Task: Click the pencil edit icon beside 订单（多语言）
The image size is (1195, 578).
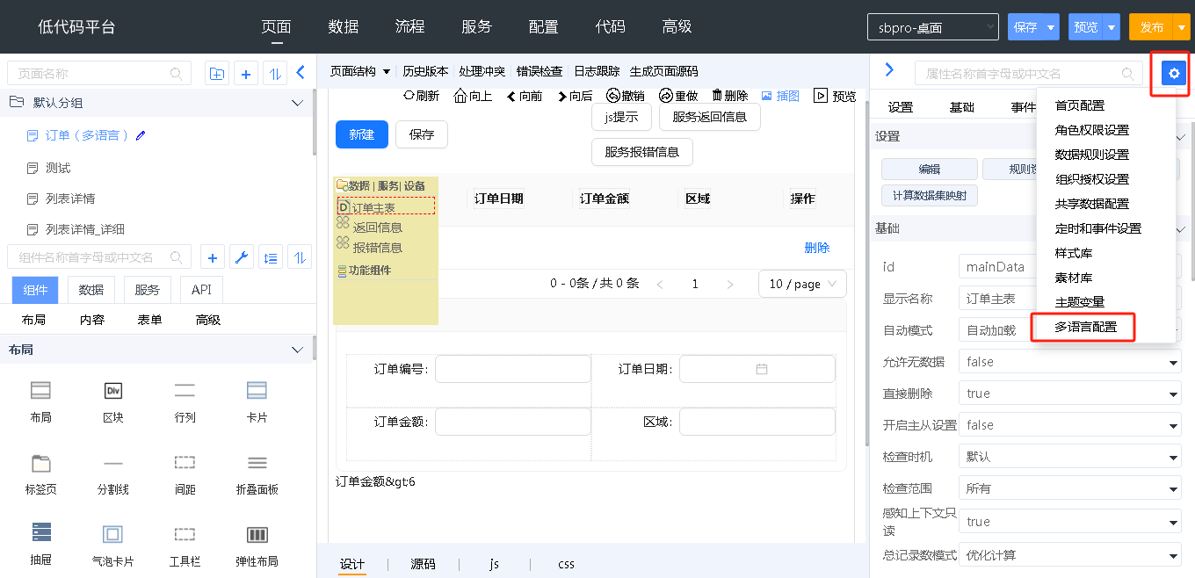Action: tap(141, 135)
